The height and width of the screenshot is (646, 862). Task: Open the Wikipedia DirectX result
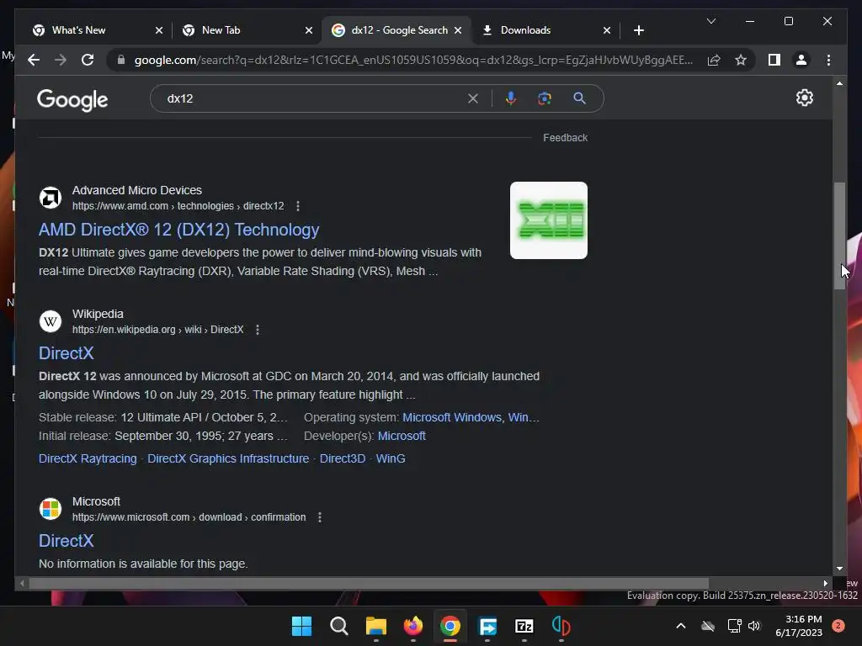coord(66,353)
